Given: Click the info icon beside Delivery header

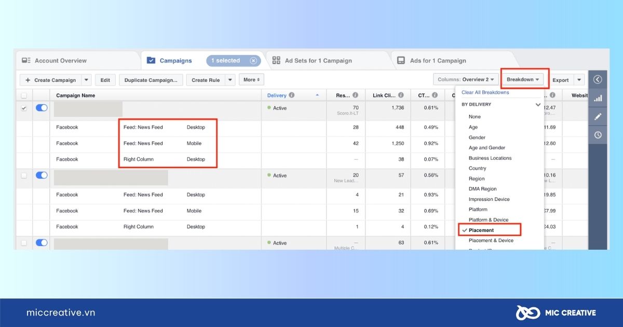Looking at the screenshot, I should [292, 96].
